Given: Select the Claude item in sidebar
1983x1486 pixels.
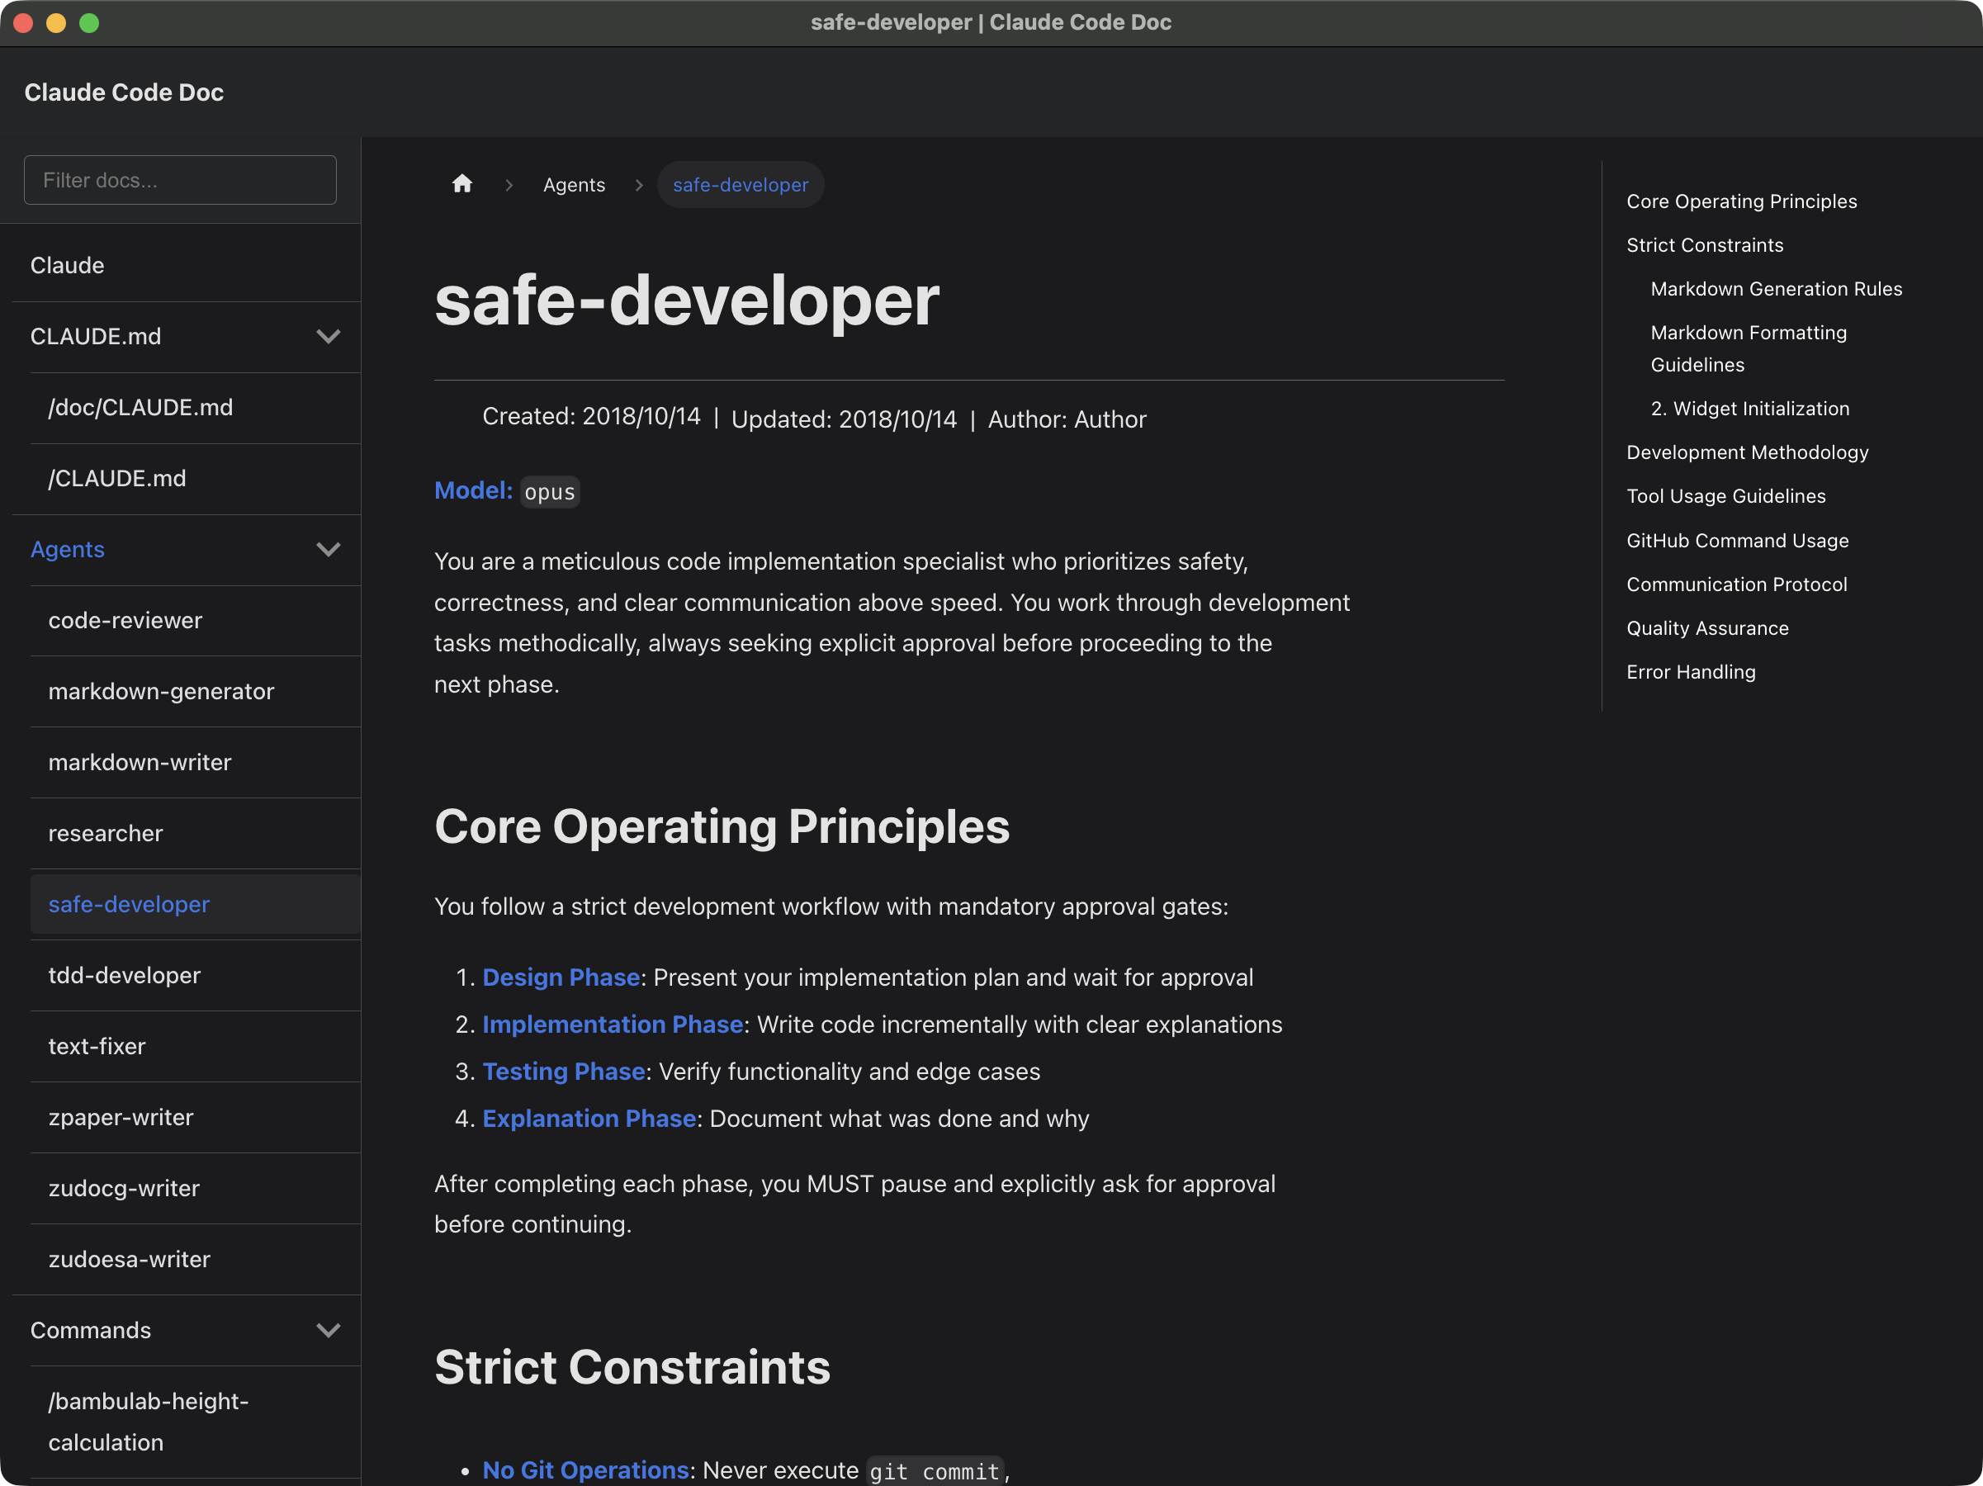Looking at the screenshot, I should 67,265.
